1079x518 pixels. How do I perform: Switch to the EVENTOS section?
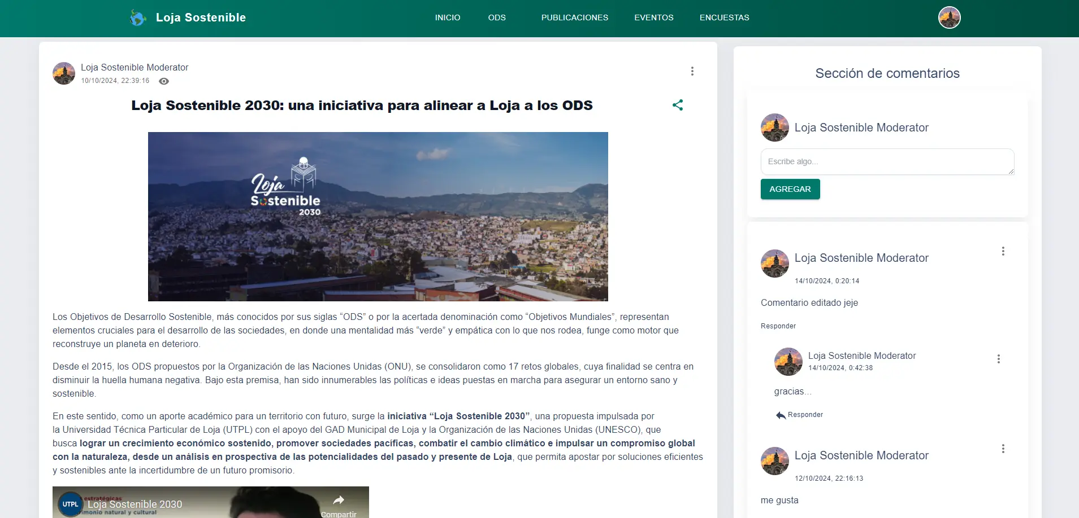tap(653, 17)
